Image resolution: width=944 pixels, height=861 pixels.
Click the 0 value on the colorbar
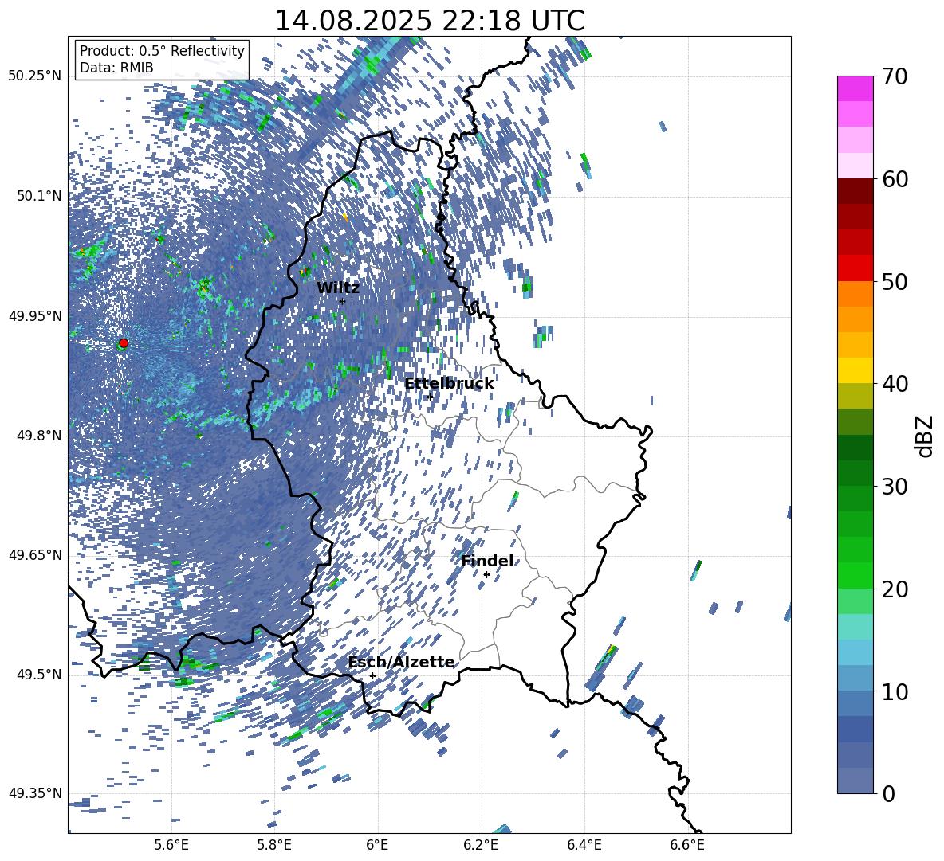[888, 793]
